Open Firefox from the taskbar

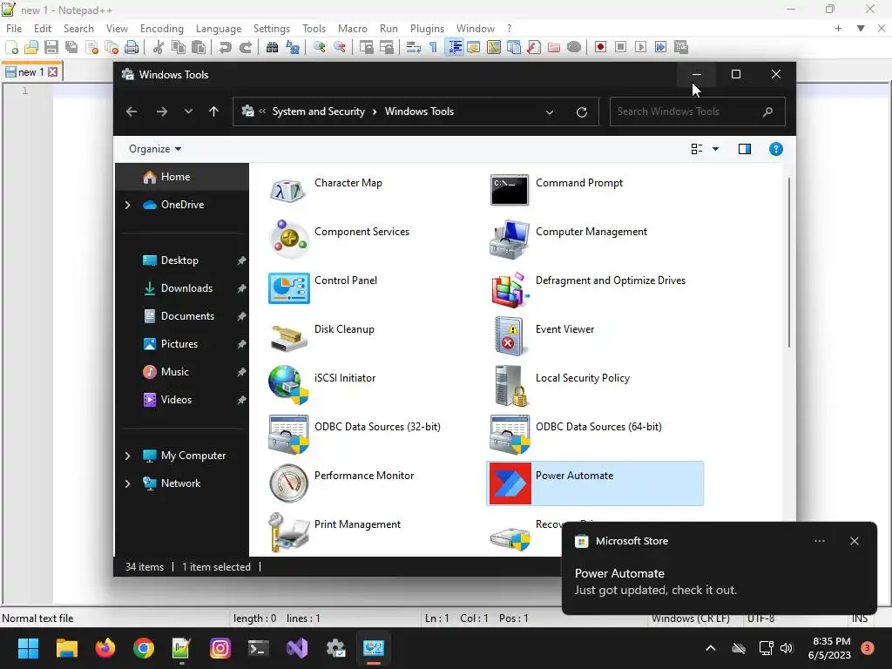[105, 648]
